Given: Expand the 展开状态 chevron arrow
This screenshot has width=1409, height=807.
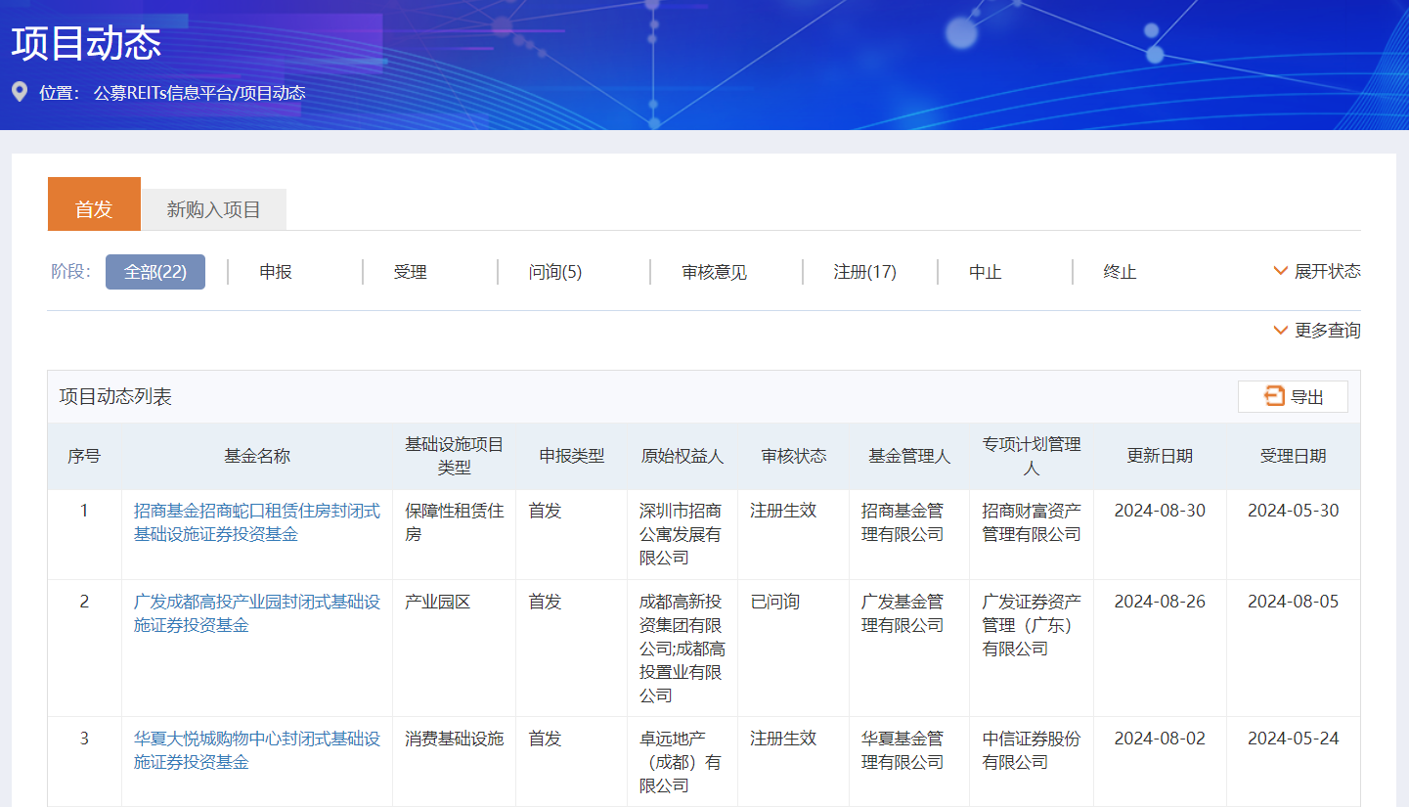Looking at the screenshot, I should [x=1280, y=271].
